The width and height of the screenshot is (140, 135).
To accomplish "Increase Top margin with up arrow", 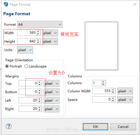I will (39, 82).
